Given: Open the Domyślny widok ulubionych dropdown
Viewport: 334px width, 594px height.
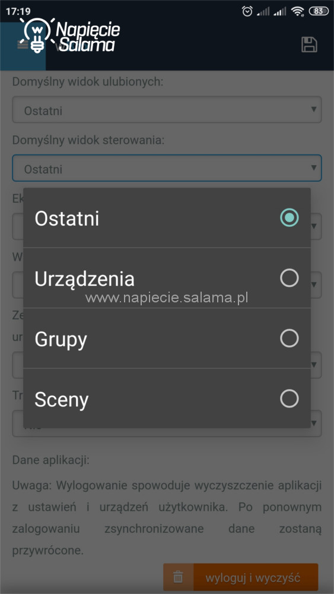Looking at the screenshot, I should 167,109.
